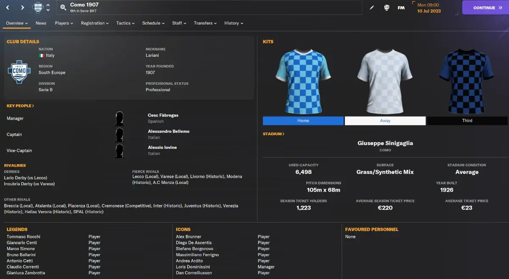
Task: Open the Stadium section link
Action: pyautogui.click(x=274, y=134)
